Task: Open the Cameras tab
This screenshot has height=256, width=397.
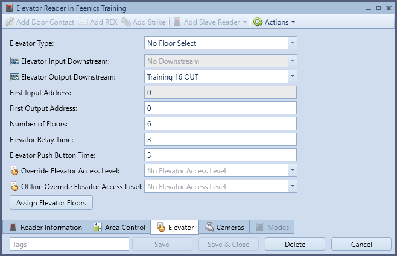Action: (x=224, y=227)
